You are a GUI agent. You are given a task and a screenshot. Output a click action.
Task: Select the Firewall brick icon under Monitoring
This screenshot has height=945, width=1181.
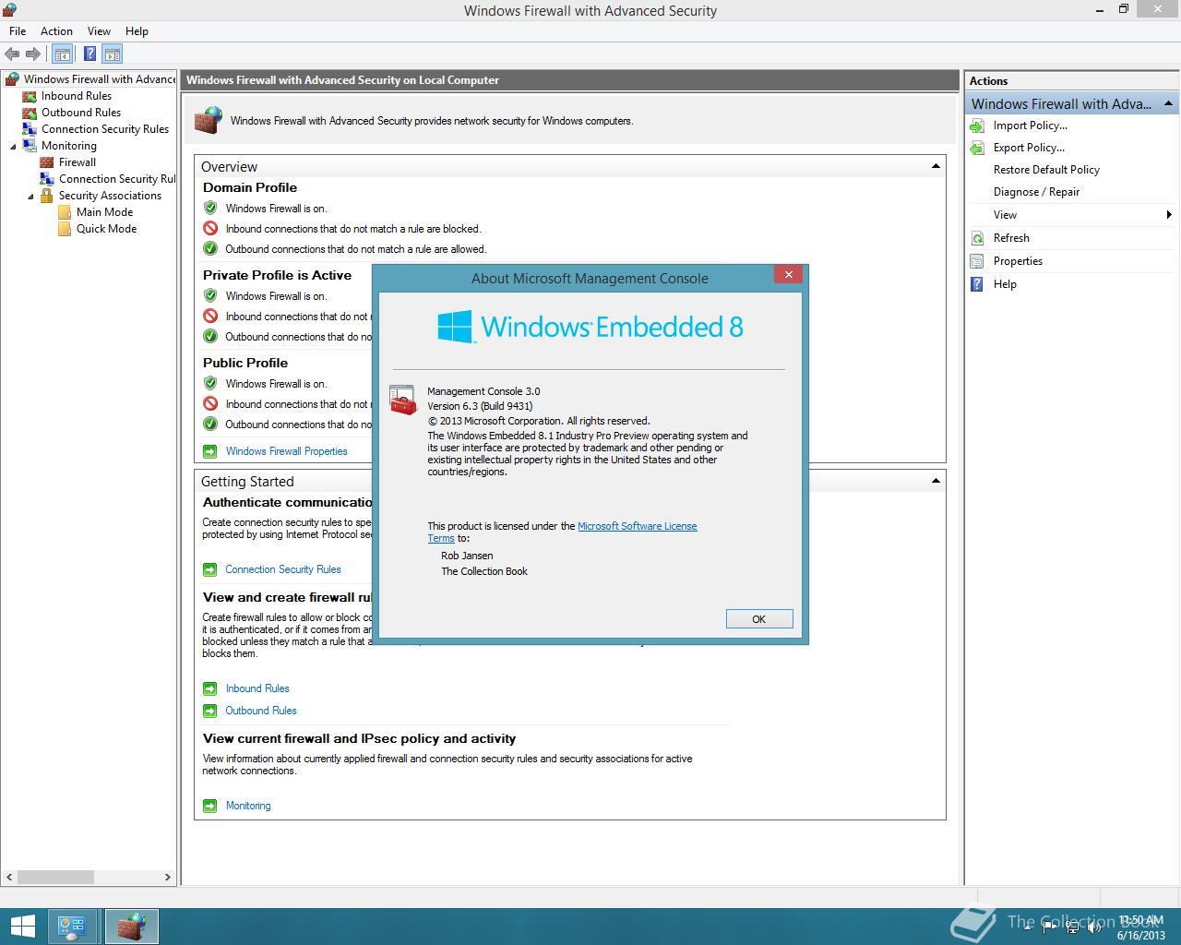pyautogui.click(x=47, y=162)
